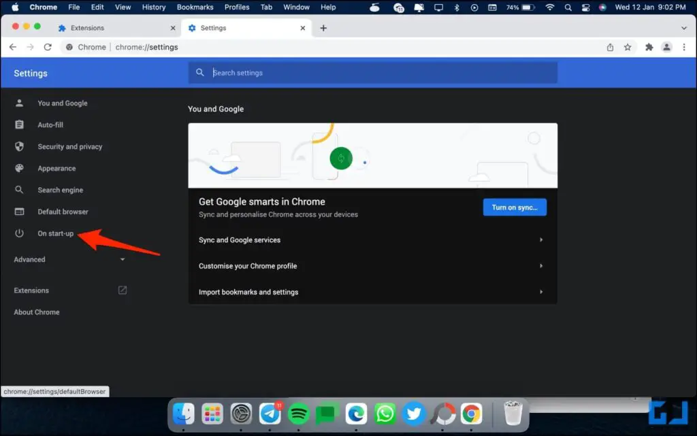The width and height of the screenshot is (697, 436).
Task: Click the battery status in menu bar
Action: point(520,7)
